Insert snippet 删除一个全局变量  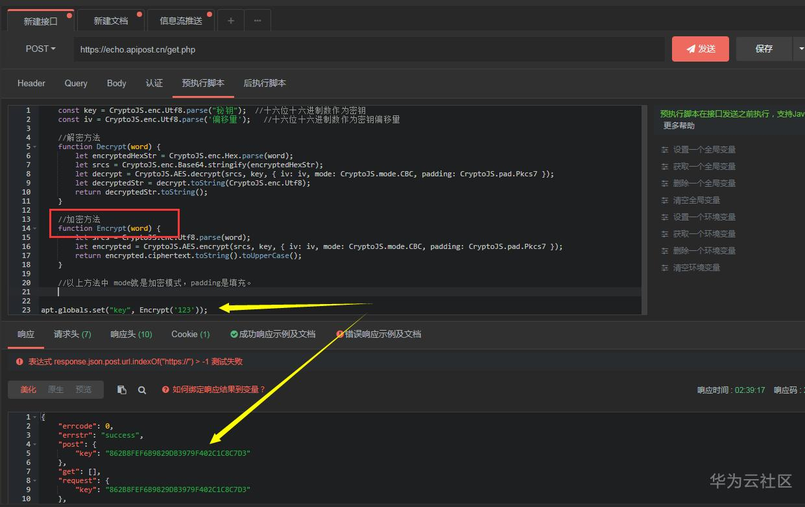coord(704,183)
